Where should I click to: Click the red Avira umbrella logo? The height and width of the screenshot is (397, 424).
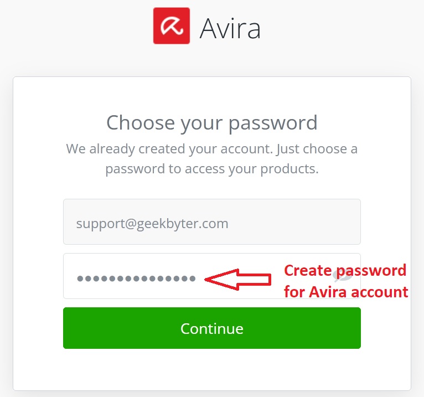pyautogui.click(x=172, y=25)
